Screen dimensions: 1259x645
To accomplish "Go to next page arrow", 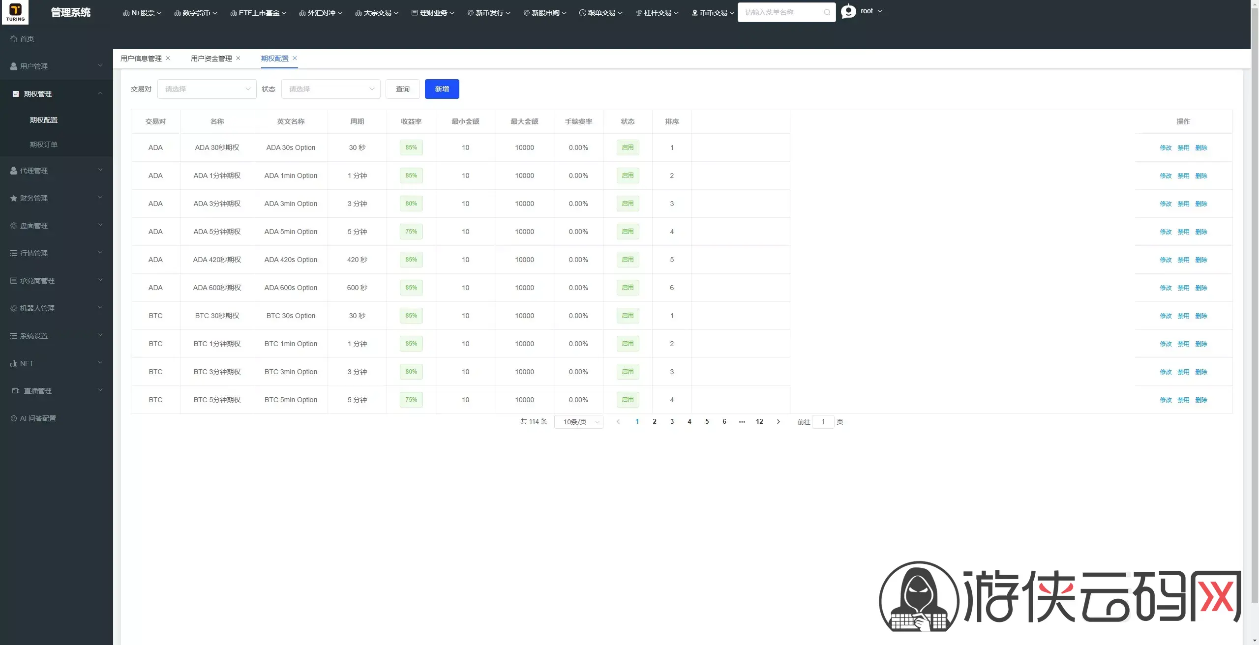I will pos(778,421).
